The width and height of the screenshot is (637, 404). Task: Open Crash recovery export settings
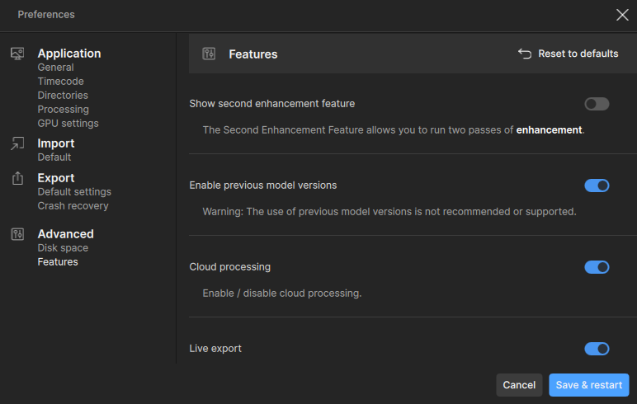click(73, 206)
